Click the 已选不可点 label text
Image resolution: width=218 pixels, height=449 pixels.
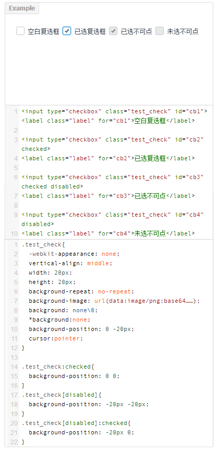point(137,31)
